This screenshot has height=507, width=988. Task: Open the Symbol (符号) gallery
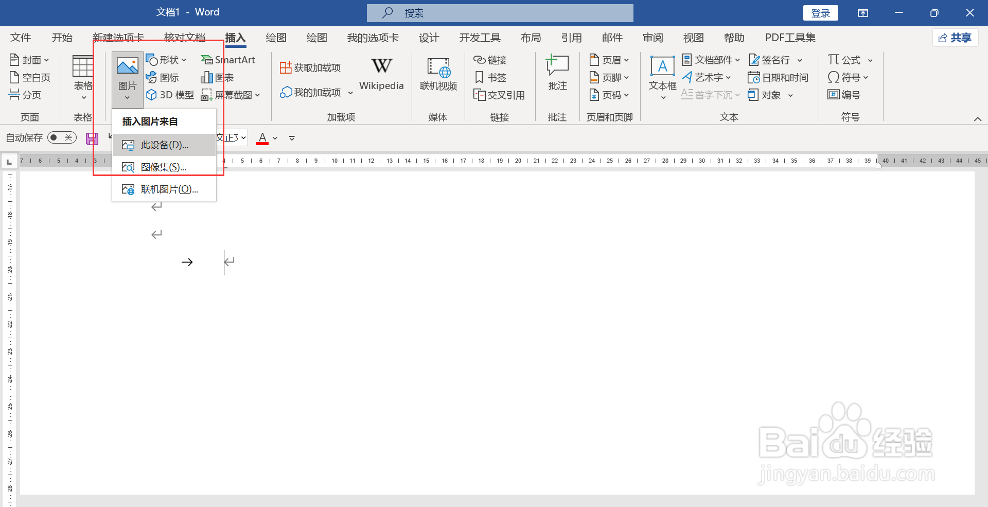click(x=848, y=78)
